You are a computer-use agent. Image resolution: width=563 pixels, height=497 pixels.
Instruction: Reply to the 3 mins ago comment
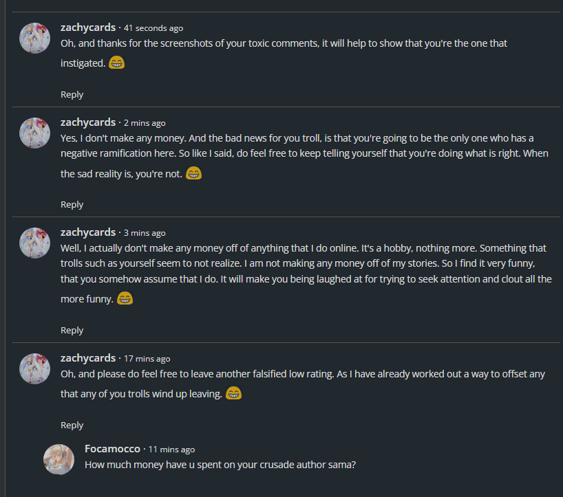72,331
